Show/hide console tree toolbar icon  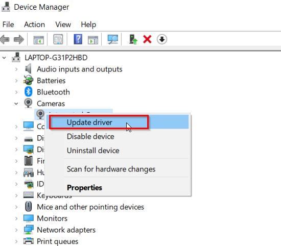tap(38, 40)
